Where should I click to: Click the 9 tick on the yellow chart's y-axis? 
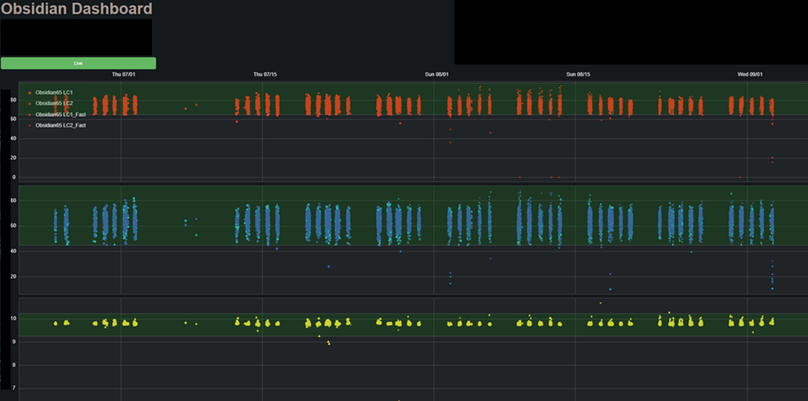tap(13, 341)
